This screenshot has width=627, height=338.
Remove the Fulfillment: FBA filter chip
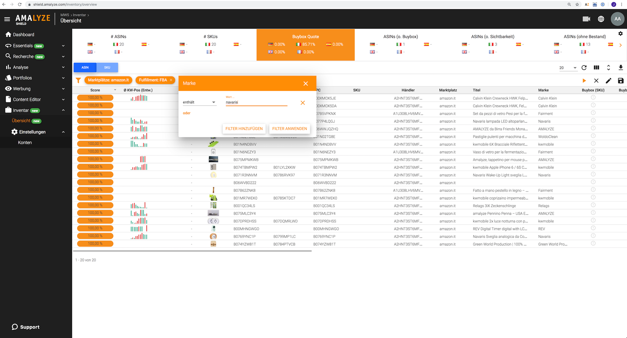171,80
